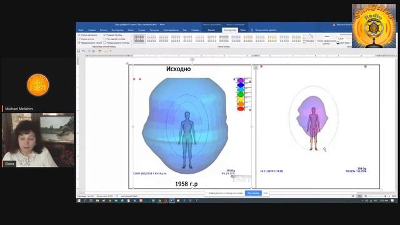Click the rotation handle above the Исходно picture
This screenshot has height=225, width=400.
click(192, 59)
